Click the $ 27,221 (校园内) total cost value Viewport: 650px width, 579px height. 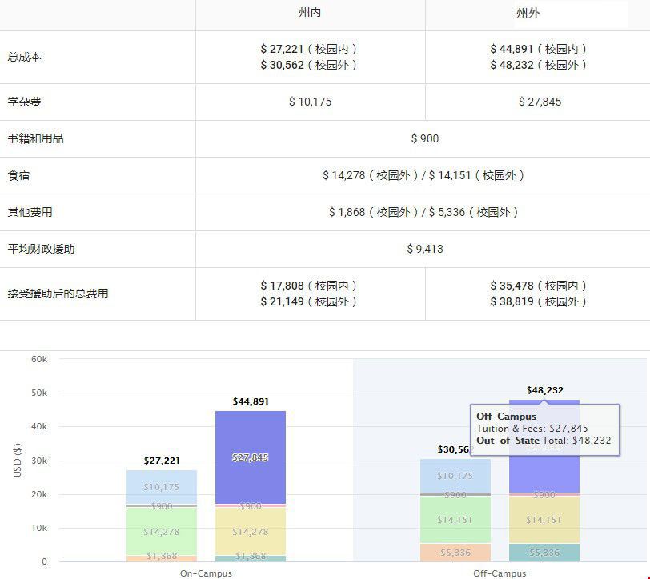pos(309,49)
